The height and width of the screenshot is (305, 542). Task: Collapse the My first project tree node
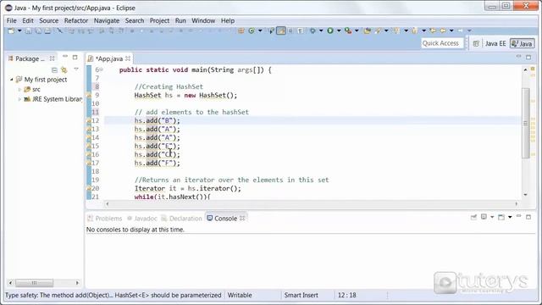11,80
